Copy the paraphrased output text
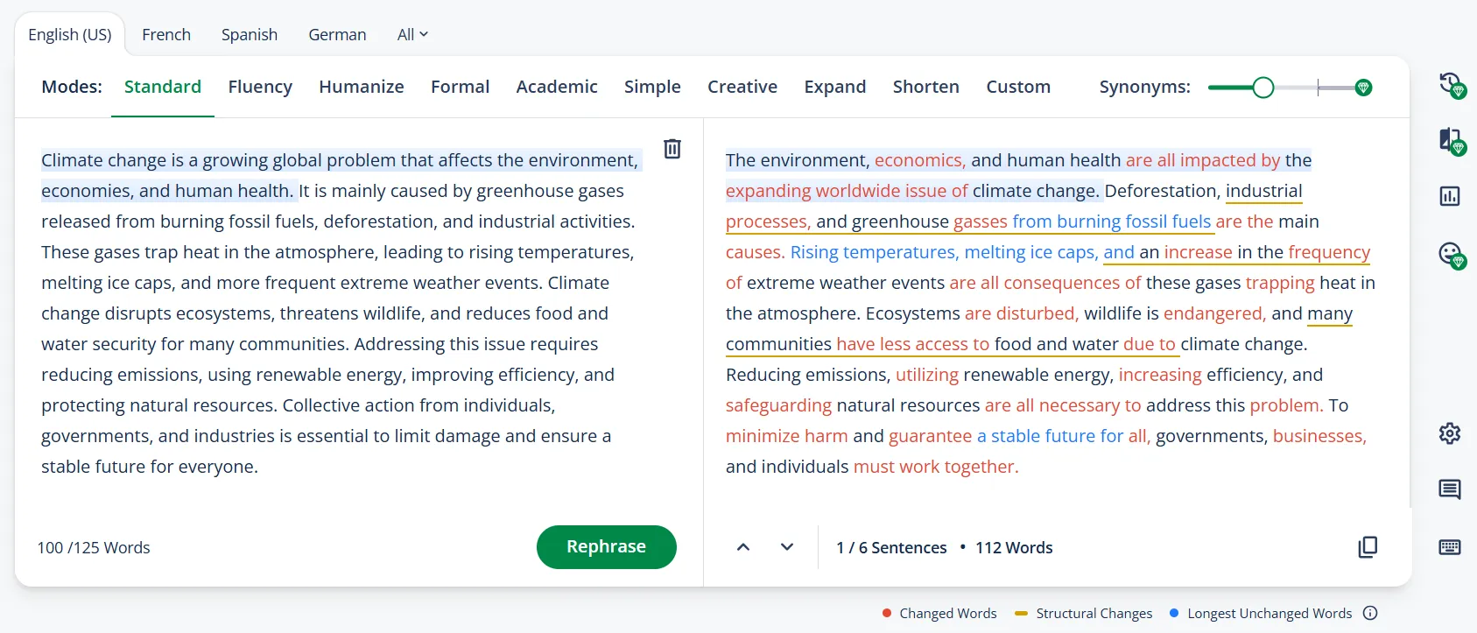 pyautogui.click(x=1367, y=547)
